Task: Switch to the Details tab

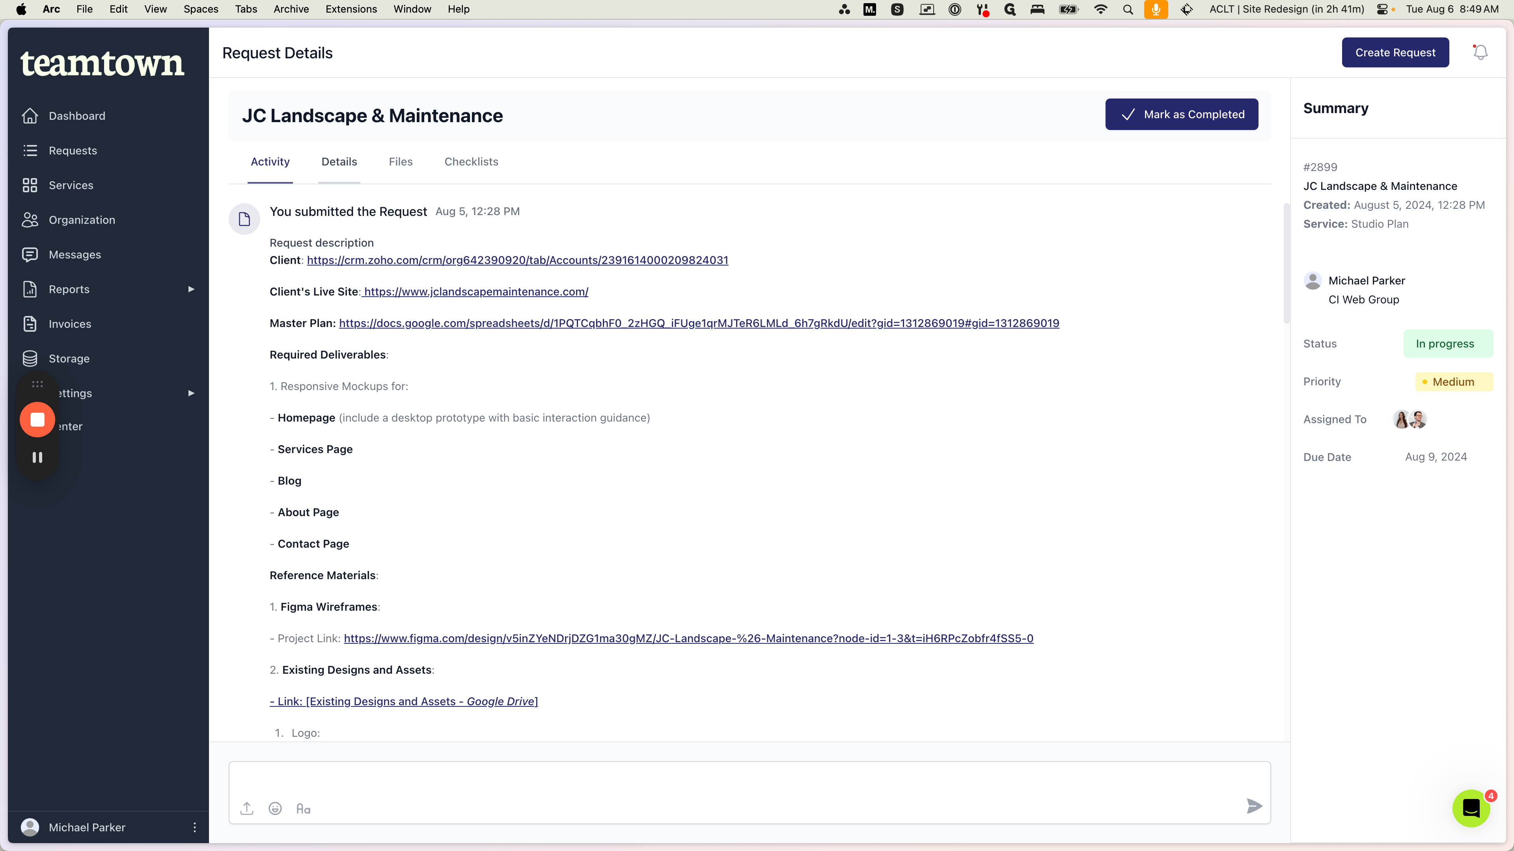Action: (x=339, y=162)
